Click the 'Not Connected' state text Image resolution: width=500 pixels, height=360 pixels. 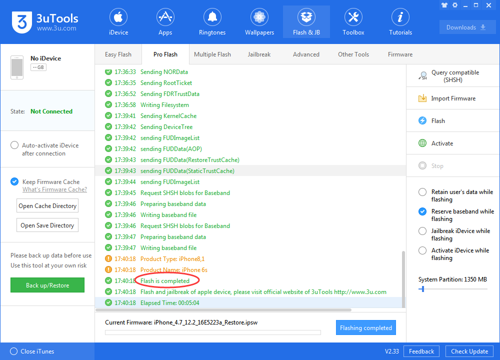click(51, 111)
